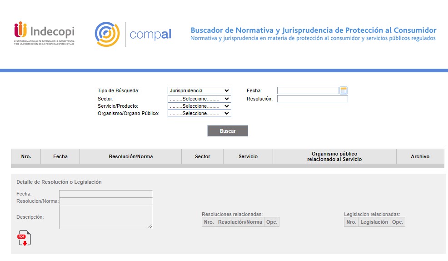Select the Sector column header

tap(202, 156)
